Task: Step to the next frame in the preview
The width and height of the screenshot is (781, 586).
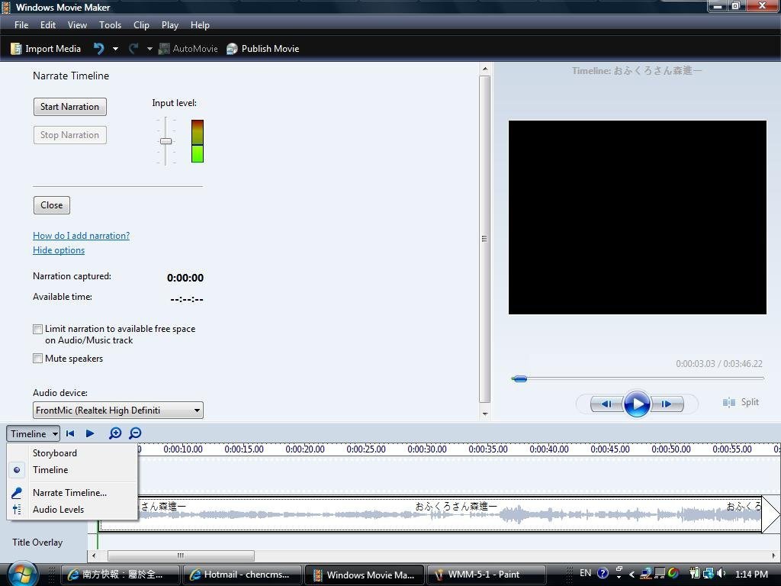Action: 667,404
